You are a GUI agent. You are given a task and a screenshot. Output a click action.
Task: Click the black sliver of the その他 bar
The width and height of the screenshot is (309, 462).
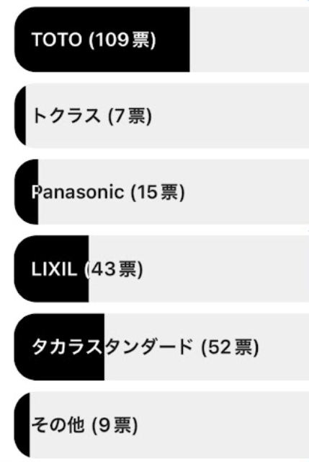click(22, 424)
